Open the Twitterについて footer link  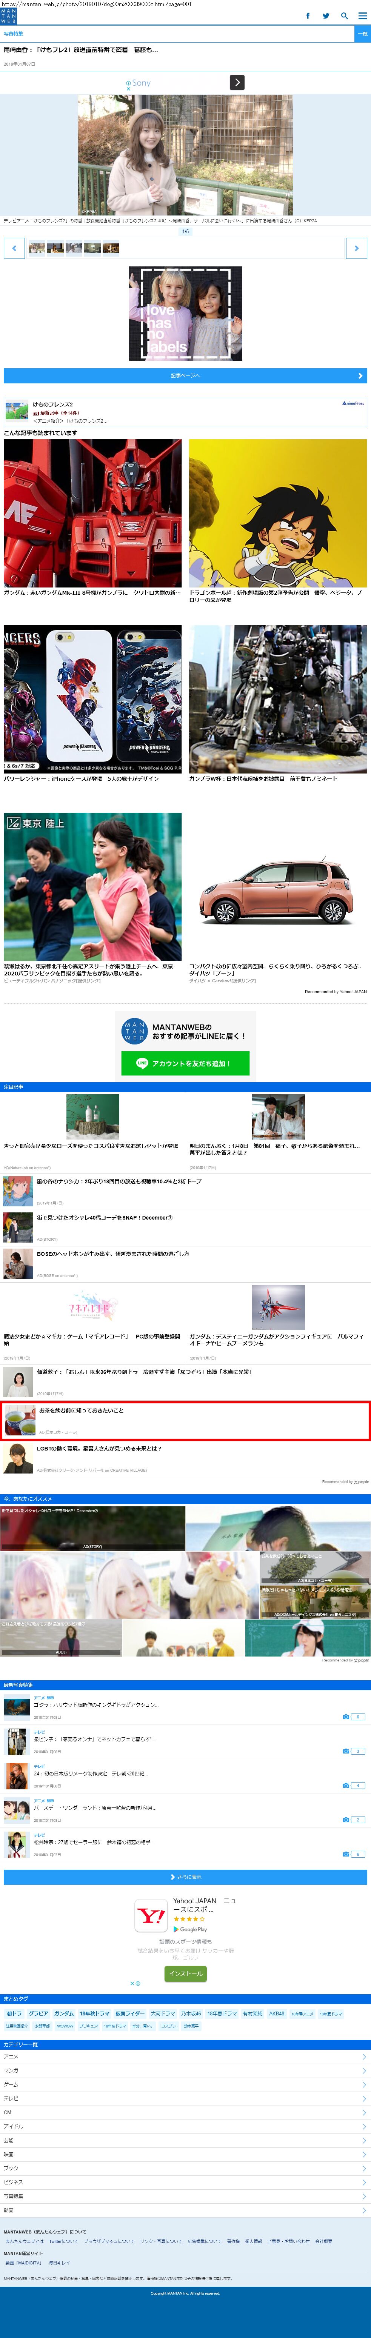[x=63, y=2241]
